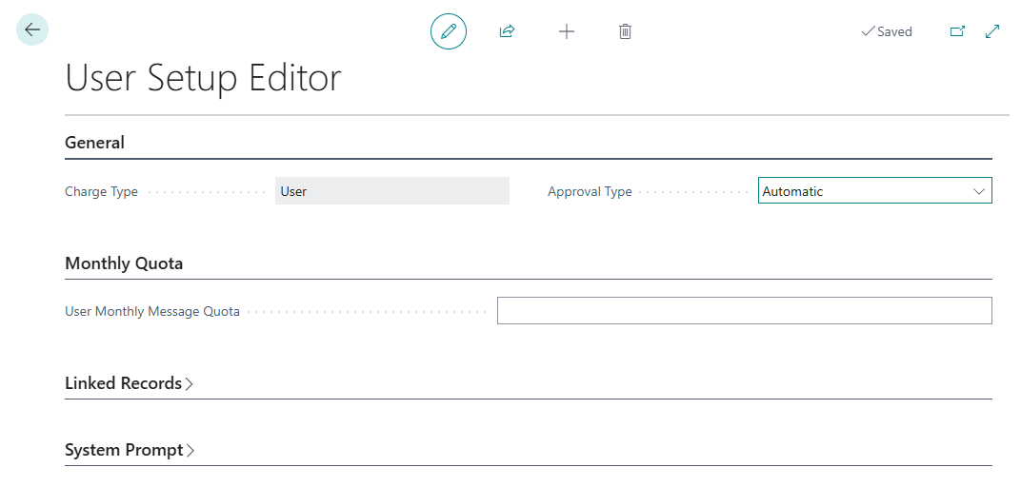Expand the System Prompt section
Screen dimensions: 1021x487
click(x=130, y=450)
